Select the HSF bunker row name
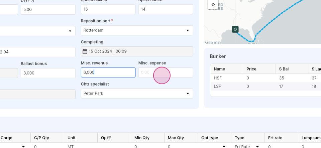Screen dimensions: 321x148 tap(218, 78)
